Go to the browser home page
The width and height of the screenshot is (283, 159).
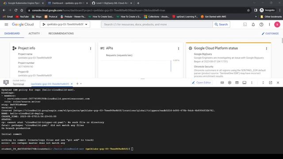click(22, 10)
